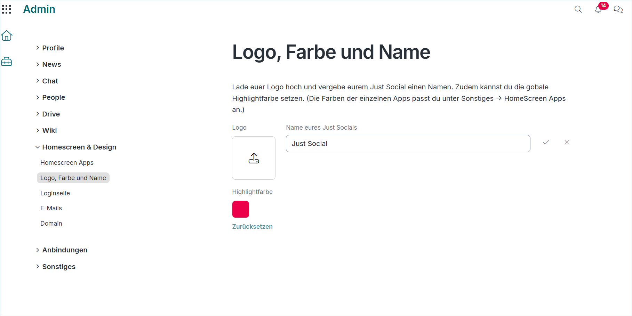Click the search magnifier icon
632x316 pixels.
coord(578,9)
